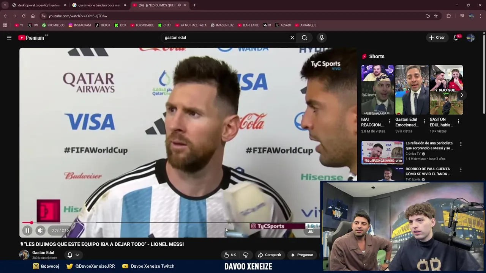The height and width of the screenshot is (273, 486).
Task: Dislike the video
Action: (246, 255)
